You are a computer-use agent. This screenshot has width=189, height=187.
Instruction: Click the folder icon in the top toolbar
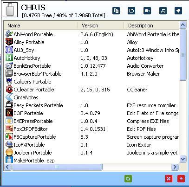tap(131, 11)
